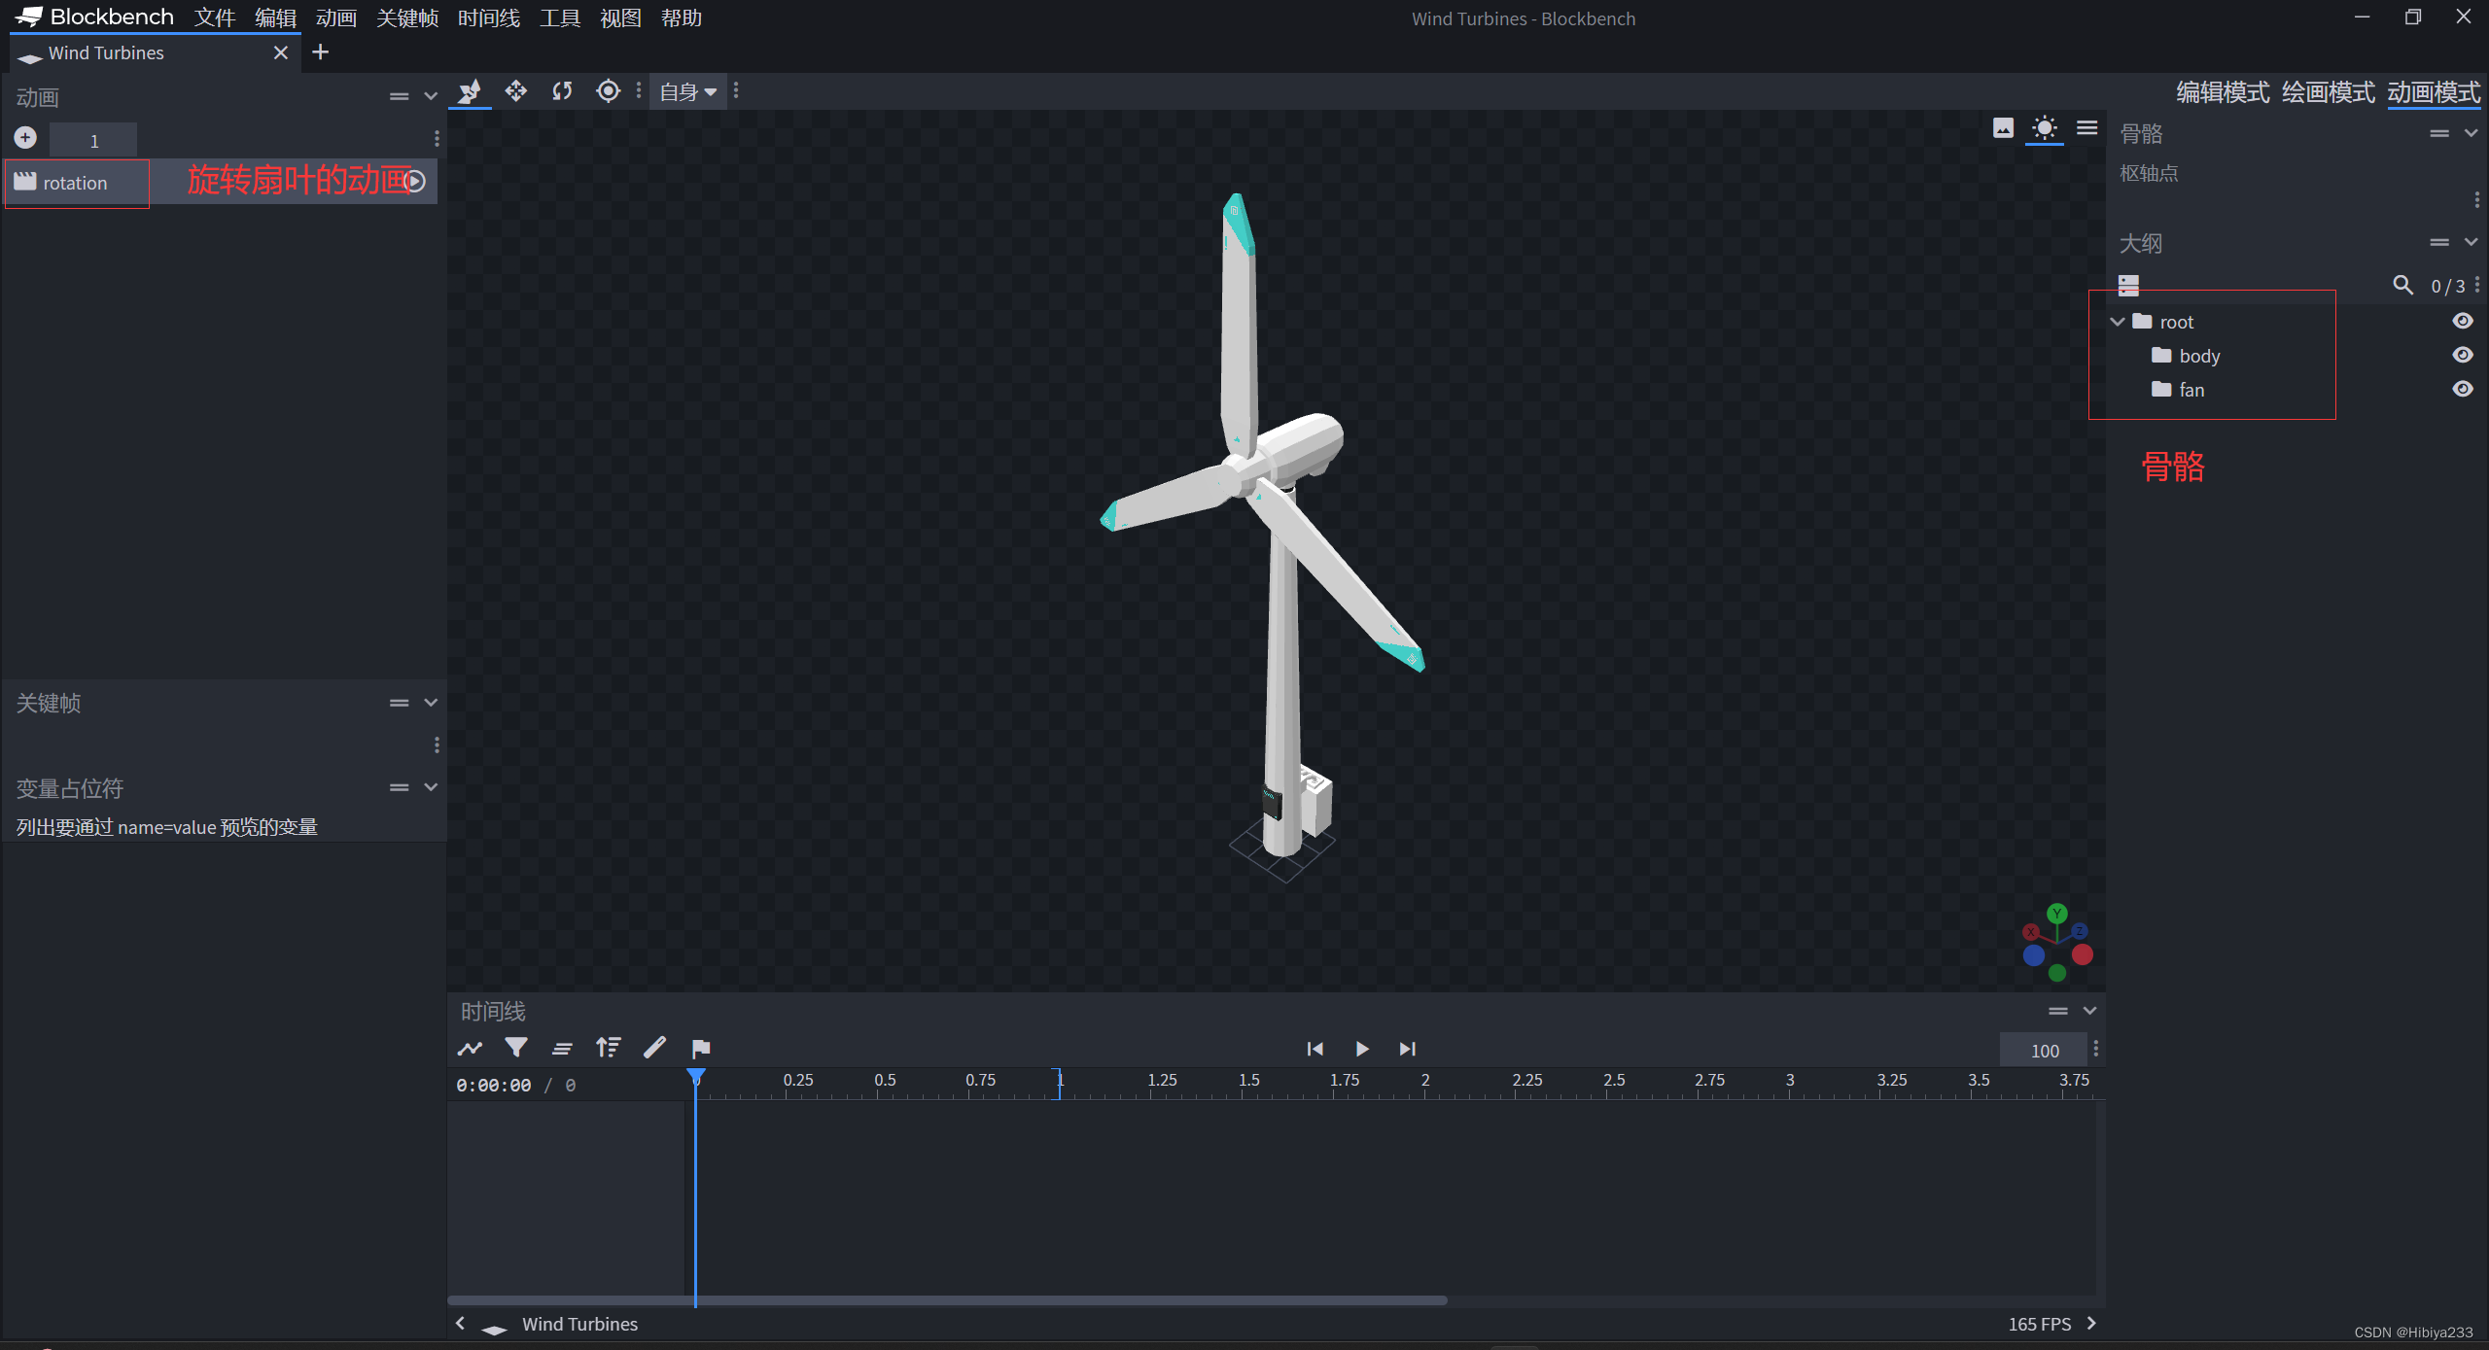Play the rotation animation in timeline
This screenshot has height=1350, width=2489.
(1361, 1049)
